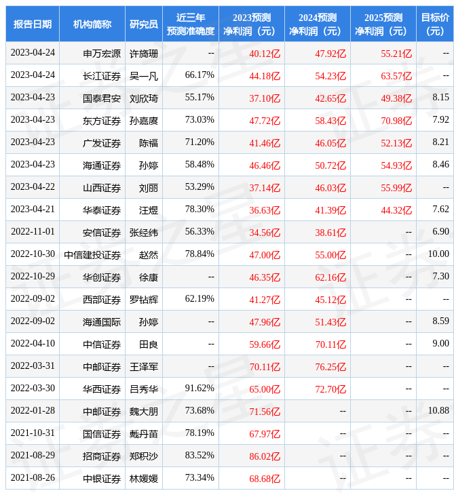454x495 pixels.
Task: Click researcher name 陈福
Action: [x=149, y=143]
